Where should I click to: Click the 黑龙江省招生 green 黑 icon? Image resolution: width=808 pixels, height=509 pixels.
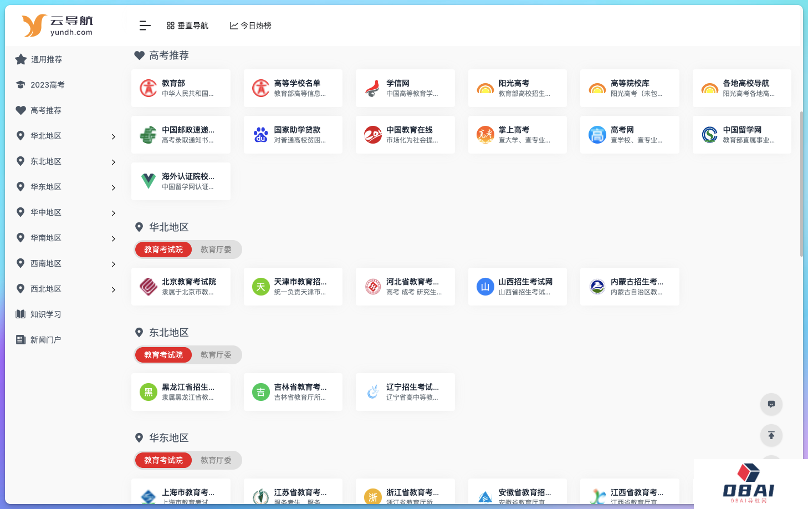tap(148, 392)
